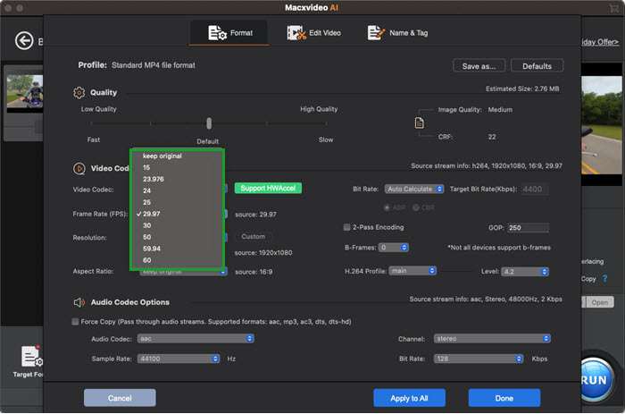This screenshot has width=625, height=414.
Task: Open the audio Bit Rate 128 dropdown
Action: [x=479, y=359]
